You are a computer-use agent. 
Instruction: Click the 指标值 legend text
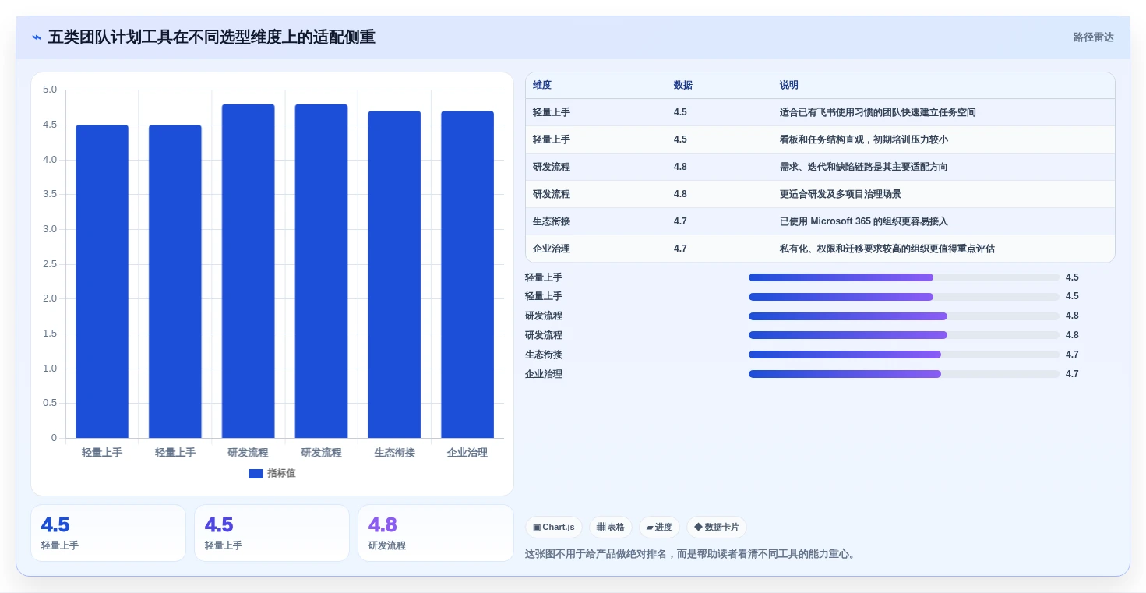point(281,474)
